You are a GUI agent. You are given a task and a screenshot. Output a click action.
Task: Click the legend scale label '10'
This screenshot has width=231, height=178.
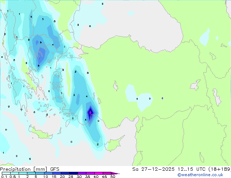[46, 177]
